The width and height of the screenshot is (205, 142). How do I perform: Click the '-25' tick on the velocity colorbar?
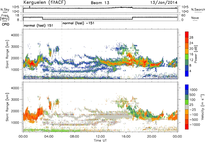click(193, 109)
